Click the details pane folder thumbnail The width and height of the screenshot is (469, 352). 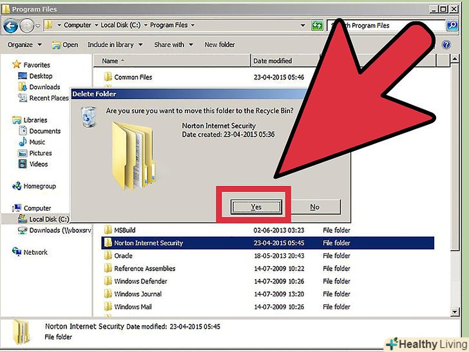pos(21,331)
